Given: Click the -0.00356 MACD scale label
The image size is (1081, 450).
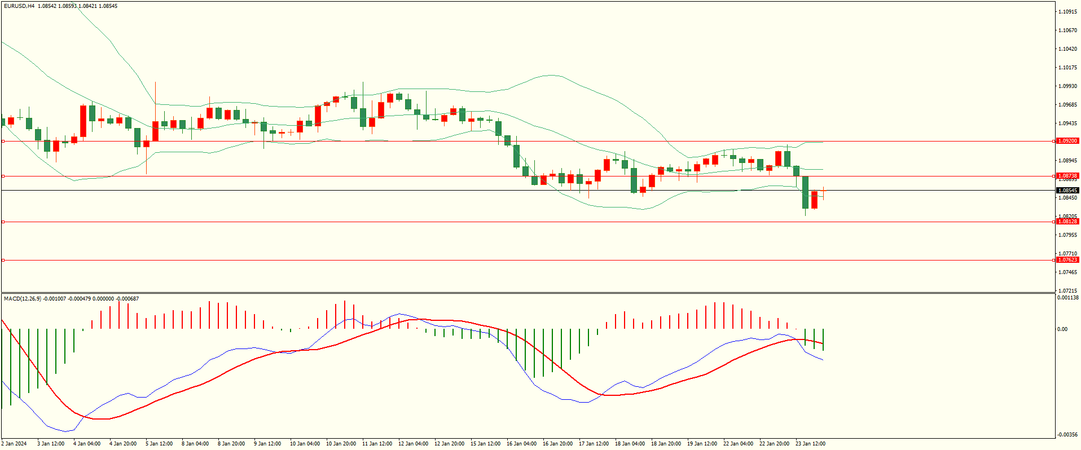Looking at the screenshot, I should pos(1067,435).
